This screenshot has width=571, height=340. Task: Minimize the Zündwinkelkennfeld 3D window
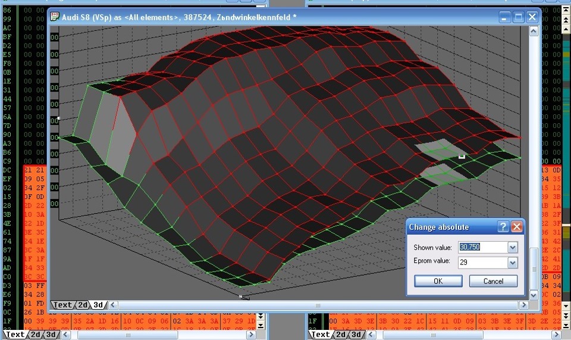click(x=504, y=17)
